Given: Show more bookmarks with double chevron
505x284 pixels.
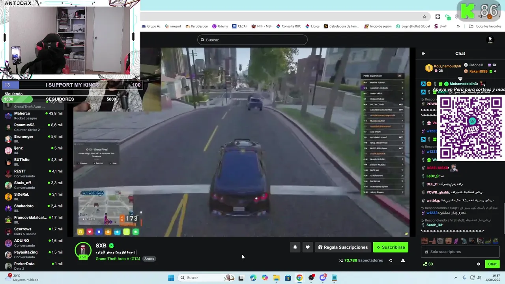Looking at the screenshot, I should pos(458,26).
